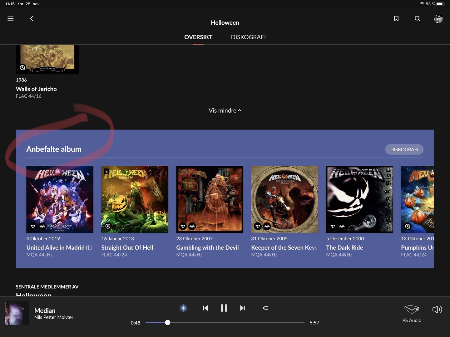
Task: Open DISKOGRAFI button in Anbefalte album
Action: [x=404, y=149]
